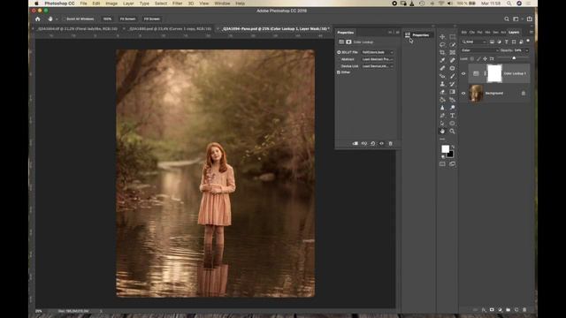Click the 100% zoom button
This screenshot has width=566, height=318.
(107, 19)
